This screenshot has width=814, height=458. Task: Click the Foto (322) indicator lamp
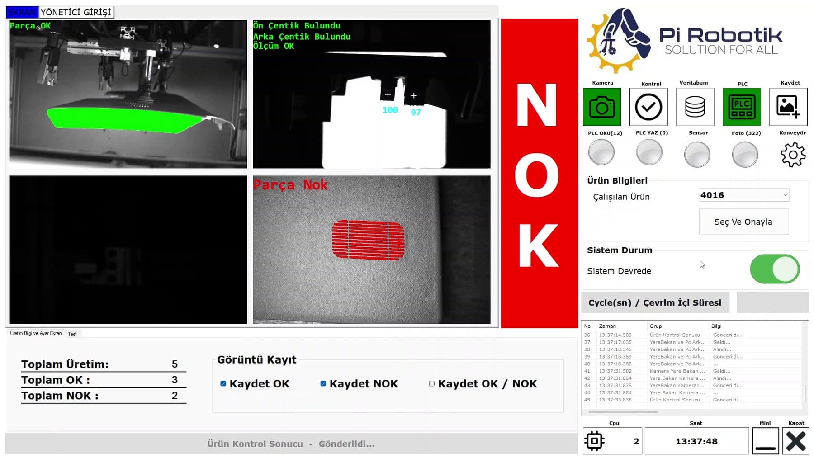[745, 155]
